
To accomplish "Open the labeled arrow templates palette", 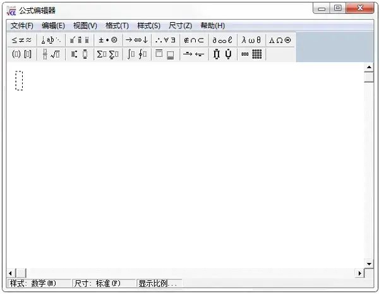I will coord(194,54).
